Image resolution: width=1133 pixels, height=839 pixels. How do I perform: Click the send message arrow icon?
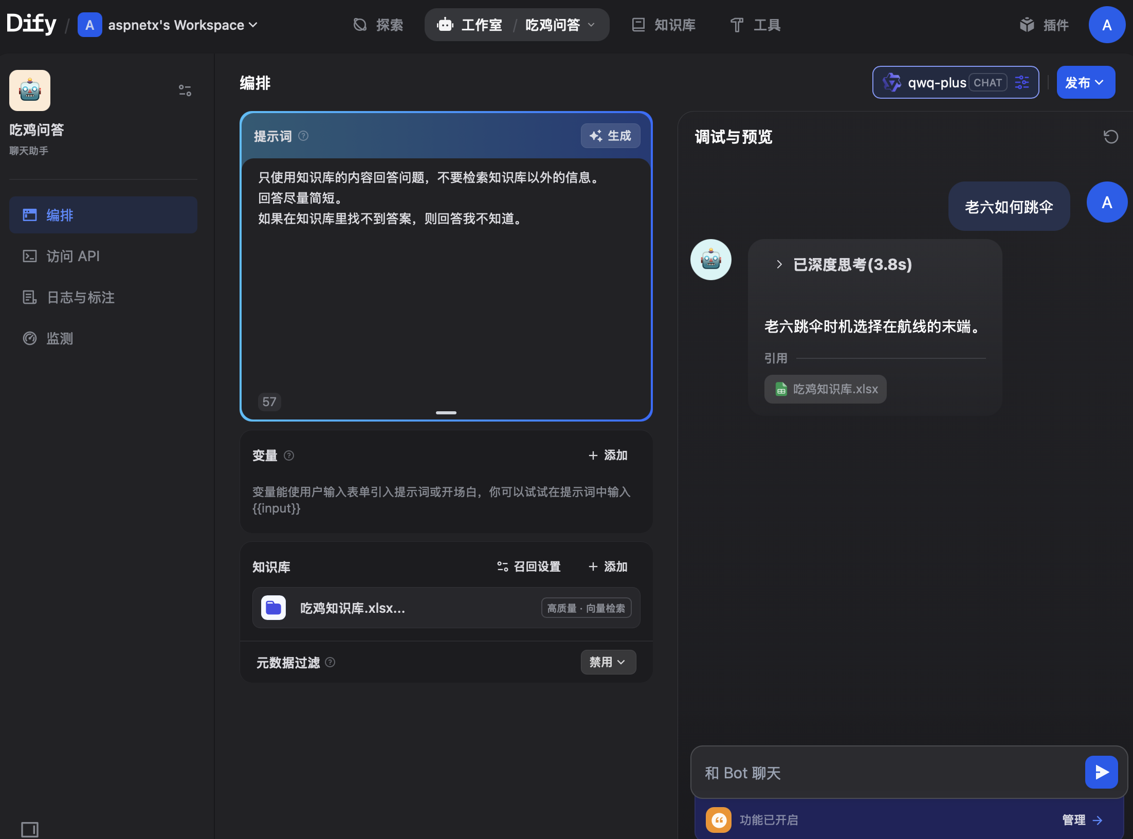coord(1101,772)
